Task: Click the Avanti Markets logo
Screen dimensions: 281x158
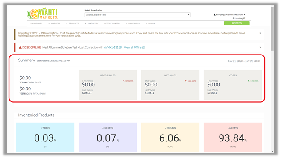Action: (42, 13)
